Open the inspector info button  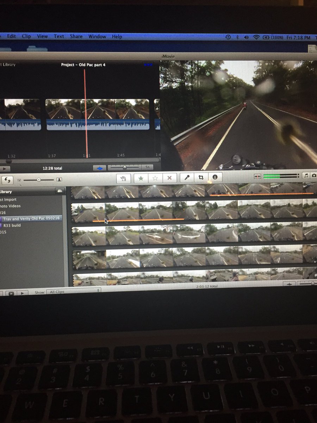215,177
